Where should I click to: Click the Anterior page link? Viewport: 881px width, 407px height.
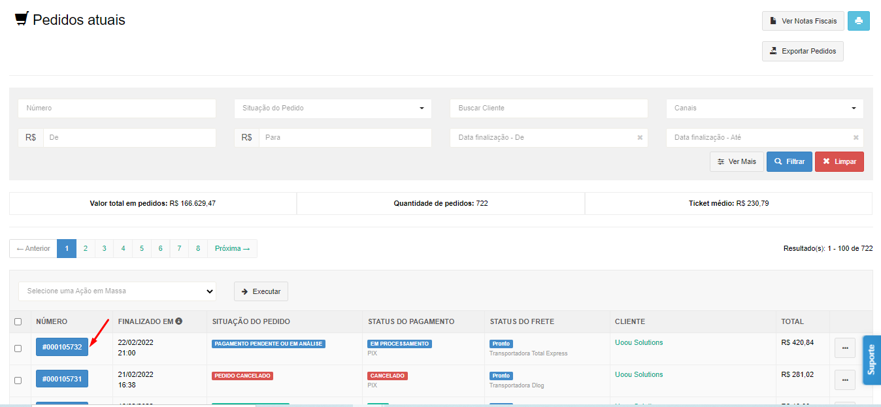click(33, 248)
